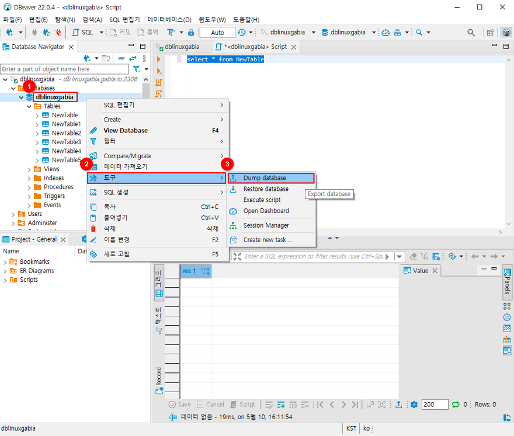514x436 pixels.
Task: Open Auto commit mode dropdown
Action: [217, 33]
